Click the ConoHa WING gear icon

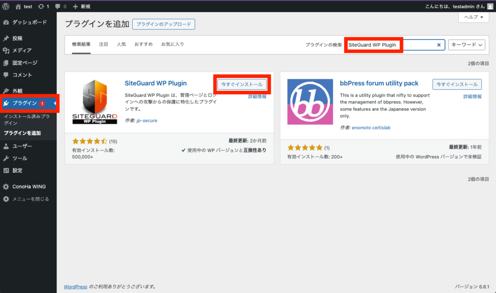(6, 187)
